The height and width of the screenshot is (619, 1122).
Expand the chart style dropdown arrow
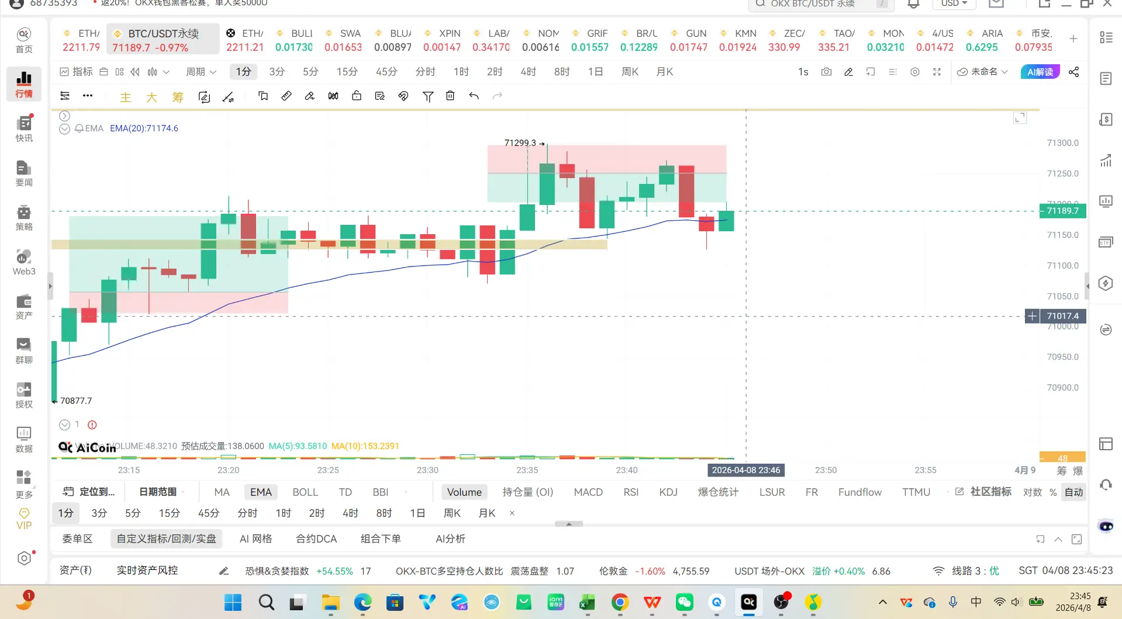pyautogui.click(x=167, y=72)
